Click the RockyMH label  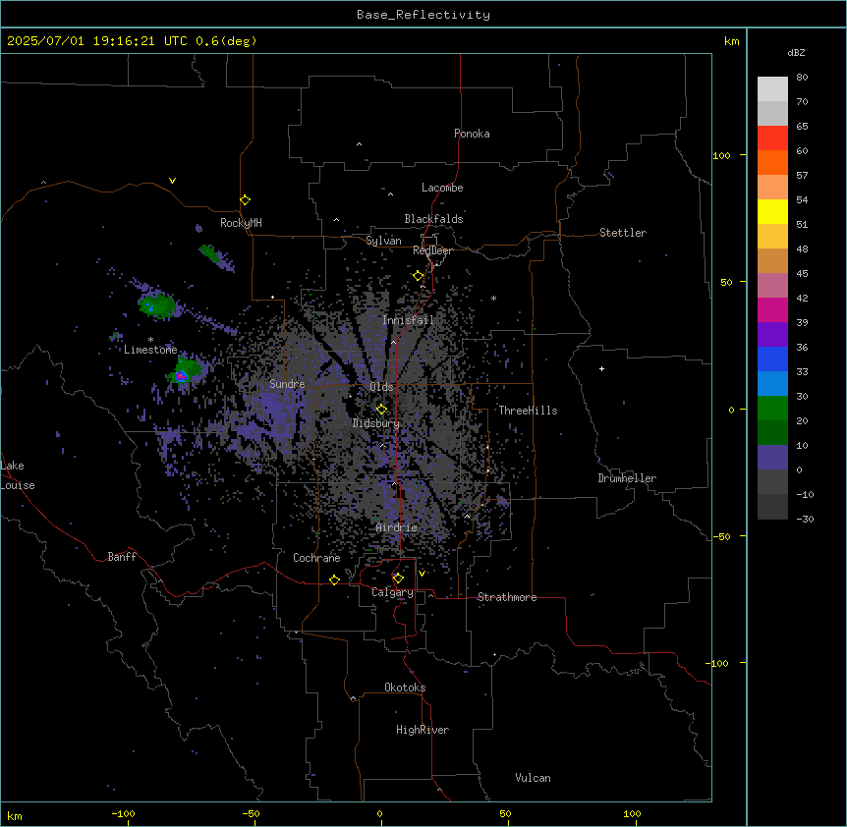click(x=241, y=223)
